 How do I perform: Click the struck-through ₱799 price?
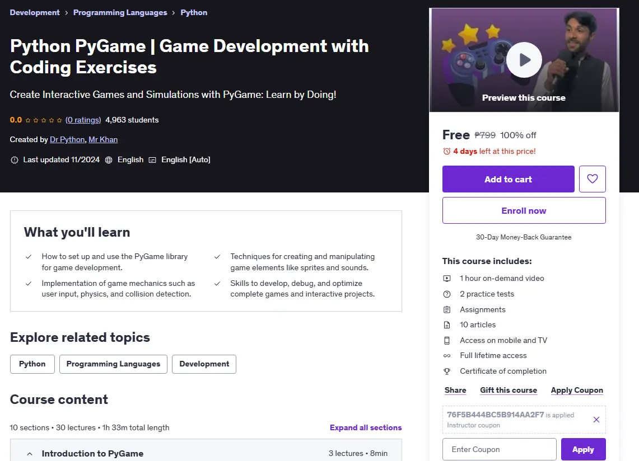click(x=485, y=135)
